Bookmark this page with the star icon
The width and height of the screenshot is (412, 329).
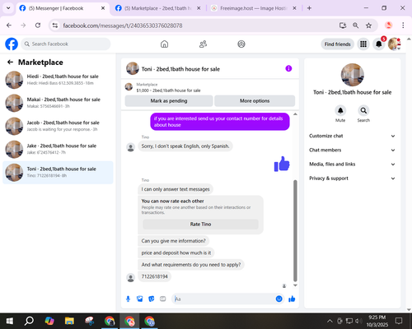tap(368, 25)
